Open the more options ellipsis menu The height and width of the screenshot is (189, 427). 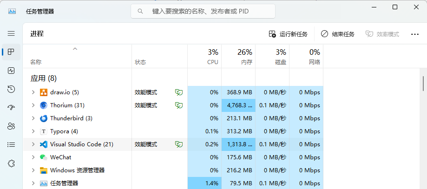tap(415, 34)
